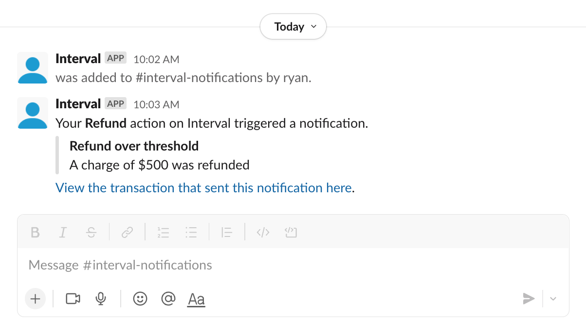Image resolution: width=586 pixels, height=336 pixels.
Task: Apply blockquote formatting
Action: click(x=226, y=233)
